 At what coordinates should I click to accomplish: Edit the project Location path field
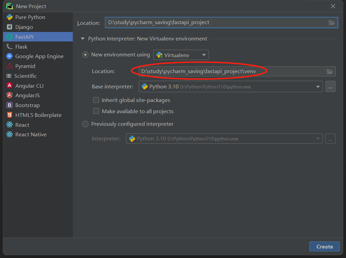(x=221, y=22)
